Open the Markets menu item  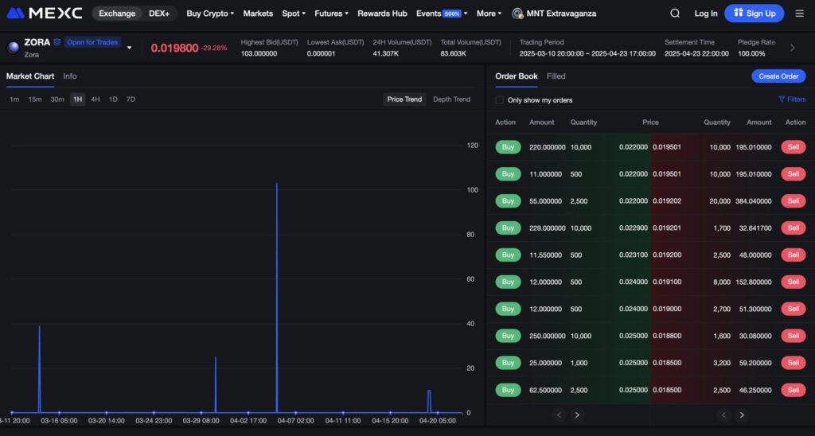[x=258, y=14]
